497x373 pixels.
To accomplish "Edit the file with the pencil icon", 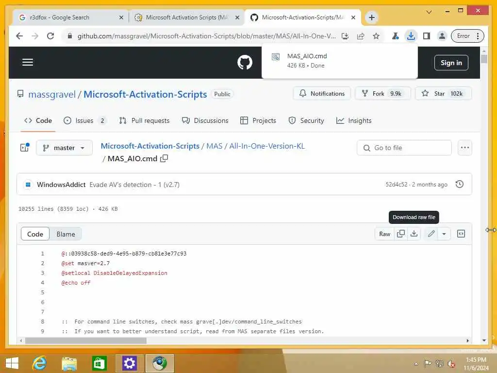I will pos(431,234).
